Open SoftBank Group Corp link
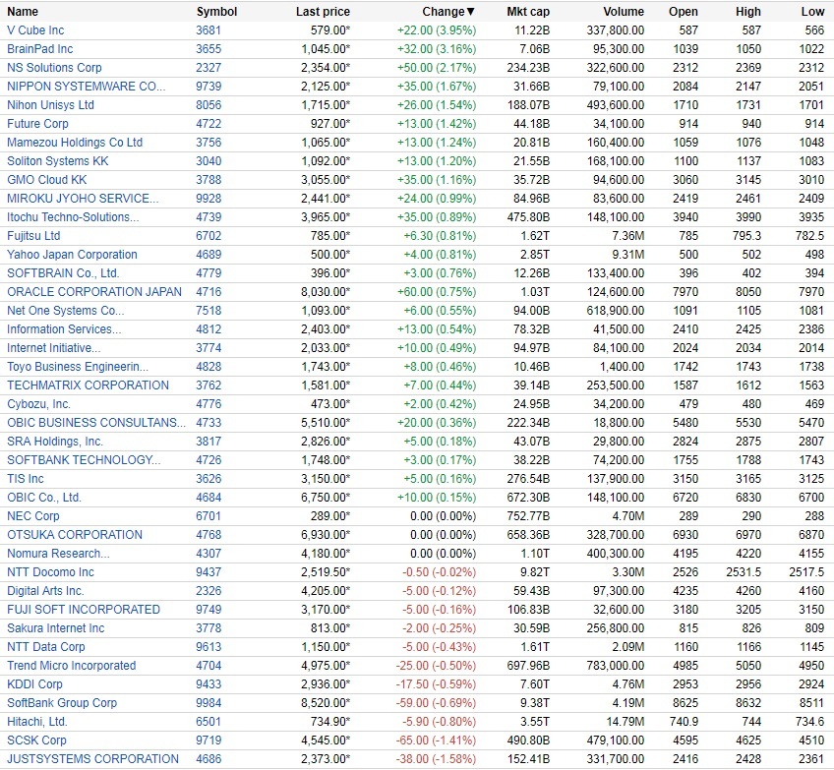 click(62, 703)
